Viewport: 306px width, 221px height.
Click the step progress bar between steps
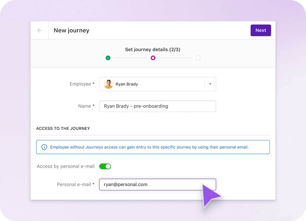pyautogui.click(x=130, y=58)
